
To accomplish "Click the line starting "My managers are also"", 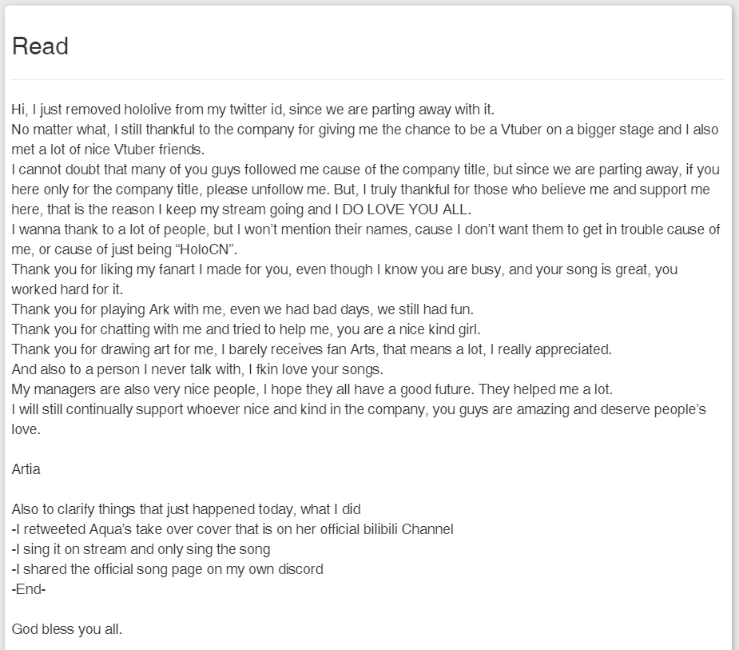I will (312, 389).
